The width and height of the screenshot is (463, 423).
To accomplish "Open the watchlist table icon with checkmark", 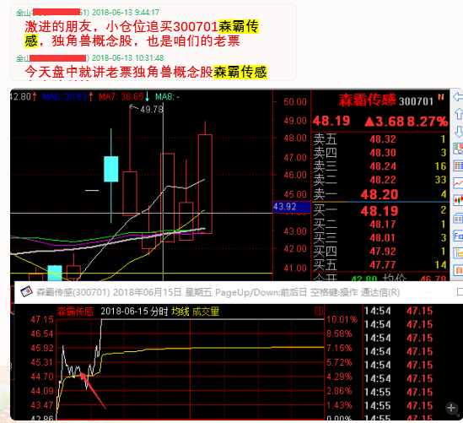I will coord(458,149).
